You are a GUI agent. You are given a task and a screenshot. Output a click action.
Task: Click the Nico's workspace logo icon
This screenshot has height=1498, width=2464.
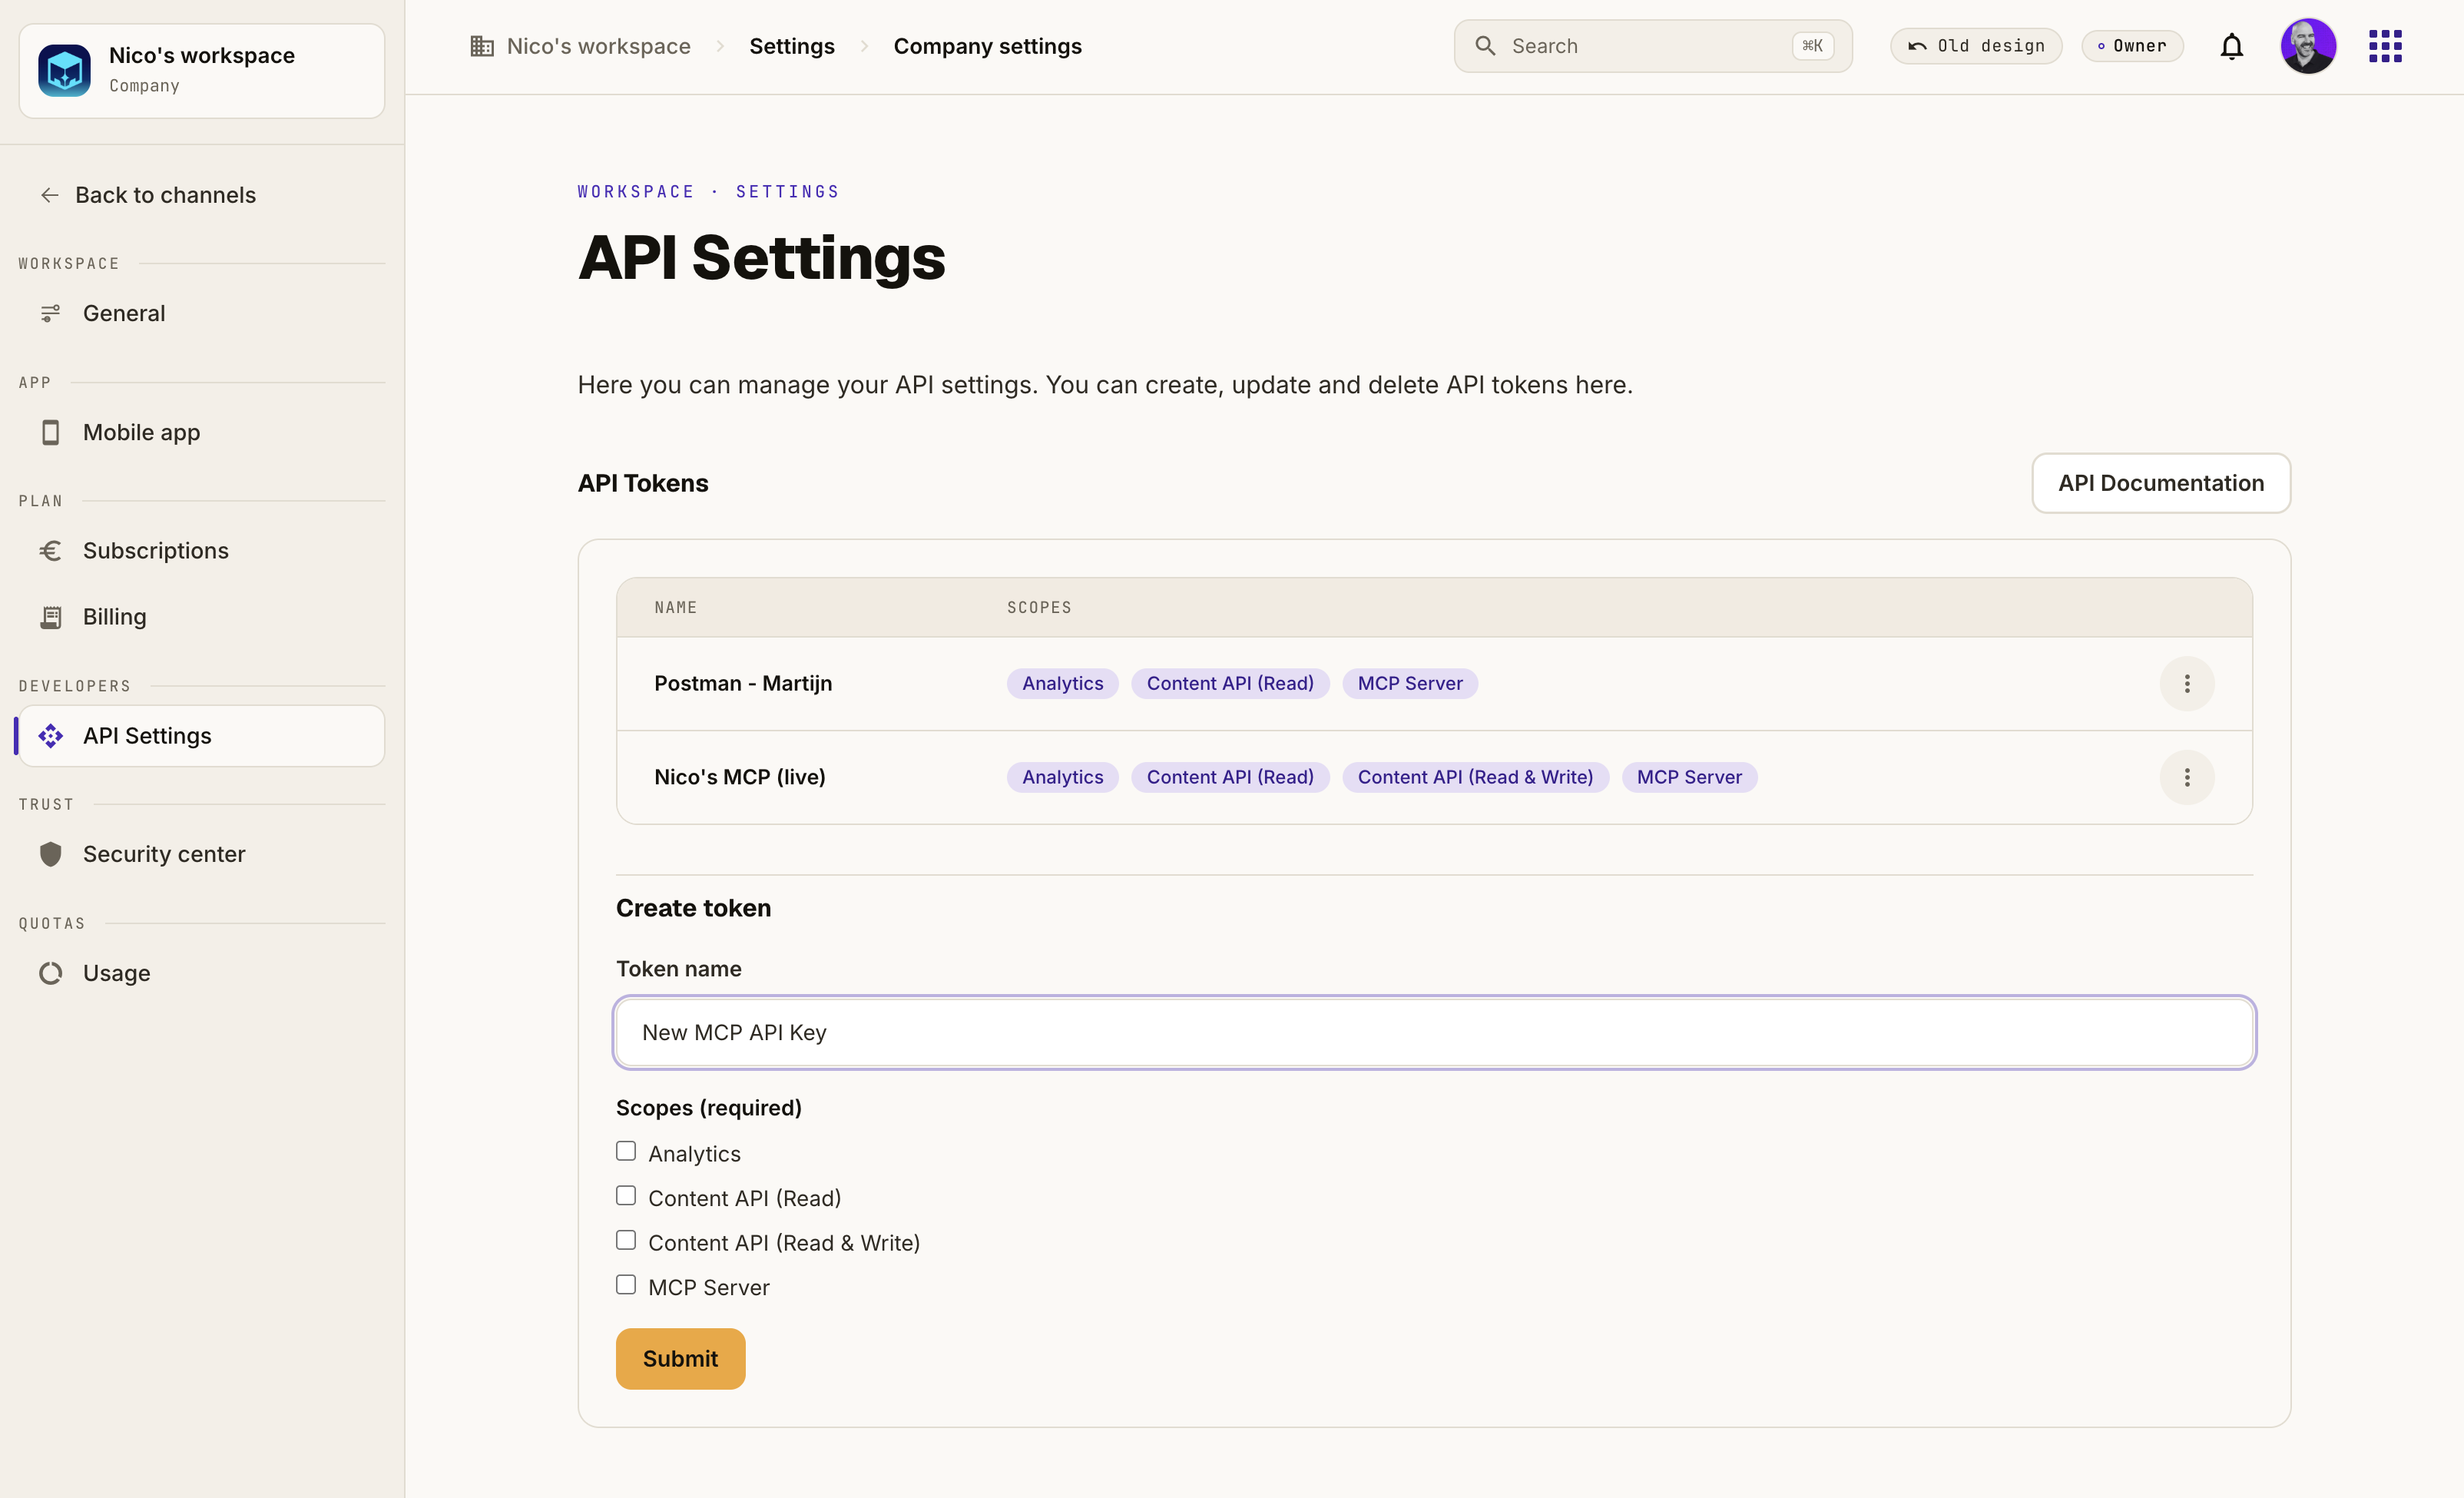[65, 71]
